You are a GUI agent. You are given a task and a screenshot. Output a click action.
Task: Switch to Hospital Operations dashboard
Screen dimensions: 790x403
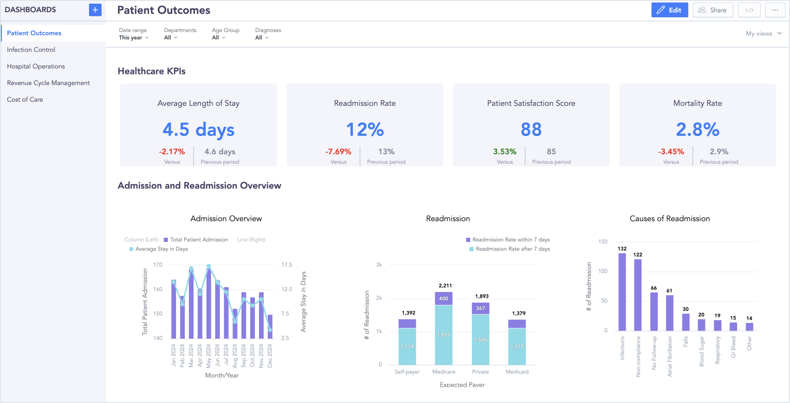click(36, 66)
